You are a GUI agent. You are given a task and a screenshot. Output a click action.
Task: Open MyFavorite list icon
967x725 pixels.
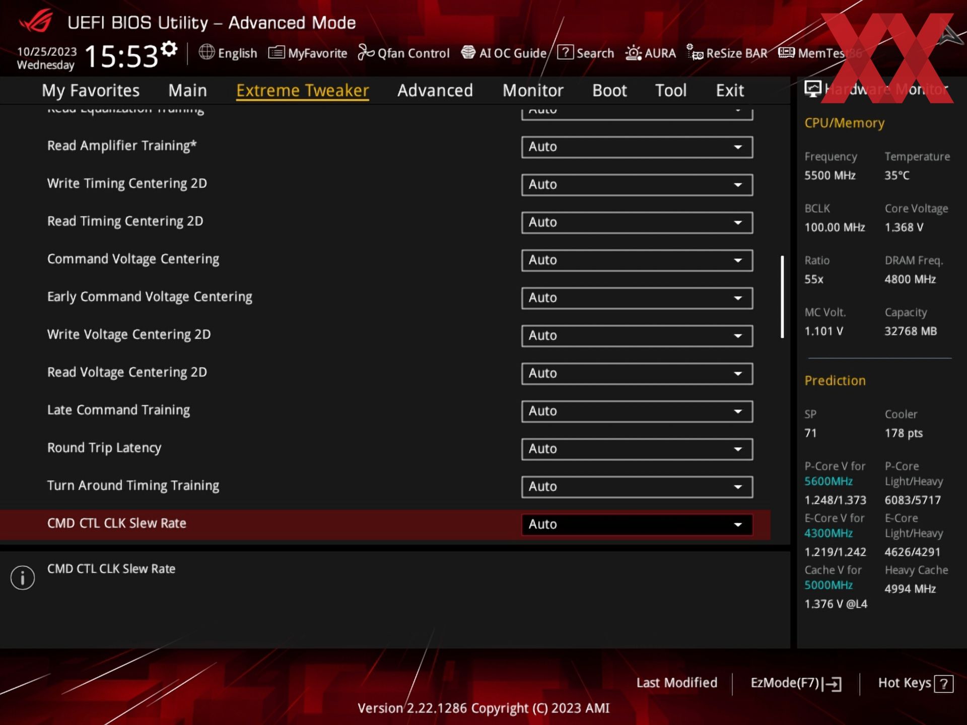(276, 52)
